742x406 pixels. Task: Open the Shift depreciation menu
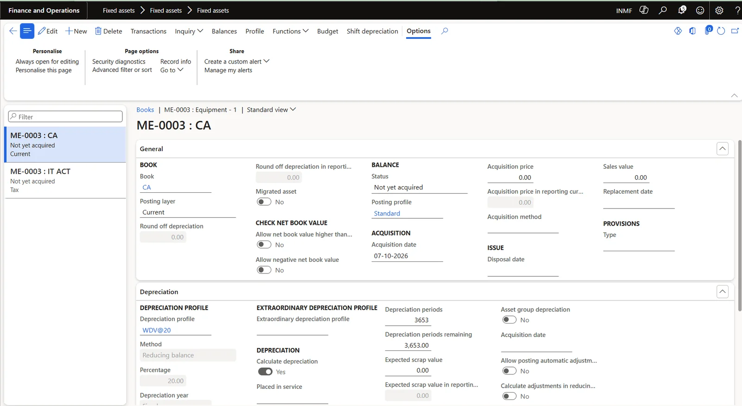click(372, 31)
